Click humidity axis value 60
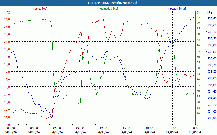 tap(198, 57)
